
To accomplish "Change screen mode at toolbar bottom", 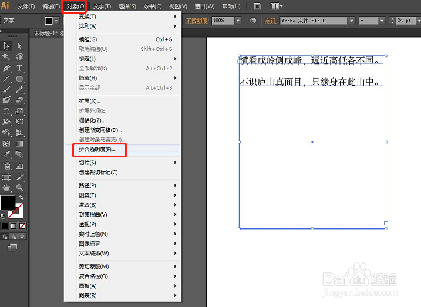I will coord(12,248).
